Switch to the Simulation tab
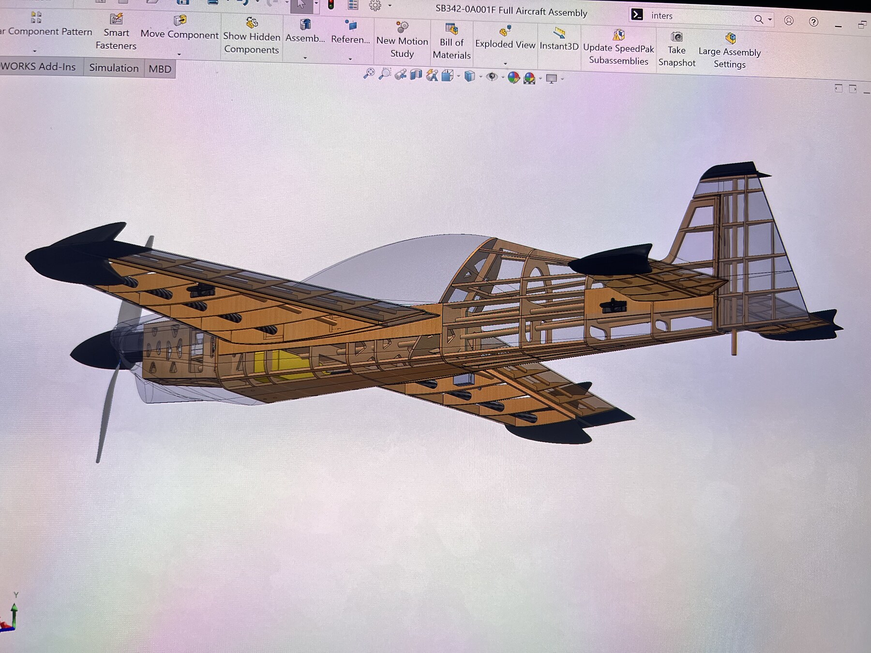 [114, 68]
